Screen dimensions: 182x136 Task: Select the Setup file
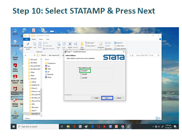click(x=48, y=77)
